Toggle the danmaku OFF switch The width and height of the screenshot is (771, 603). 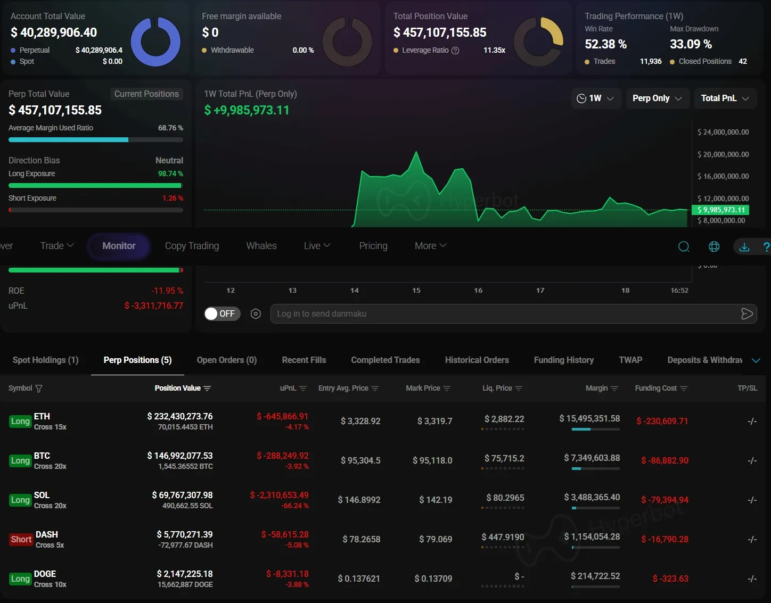[221, 313]
